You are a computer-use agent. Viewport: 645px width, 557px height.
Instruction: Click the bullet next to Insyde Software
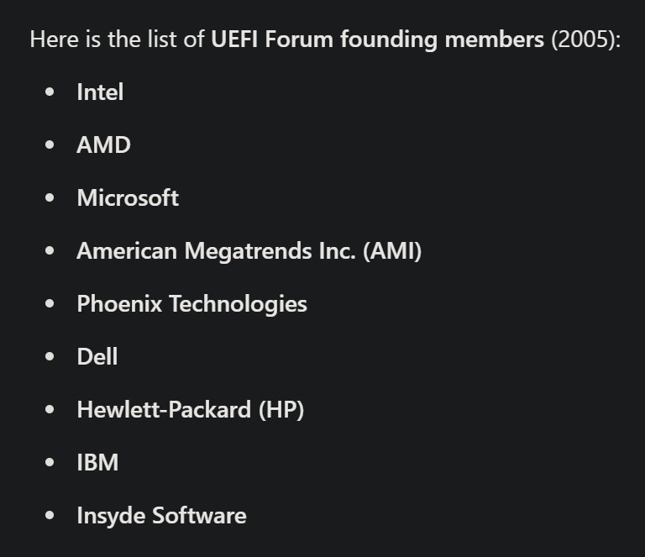pyautogui.click(x=50, y=516)
